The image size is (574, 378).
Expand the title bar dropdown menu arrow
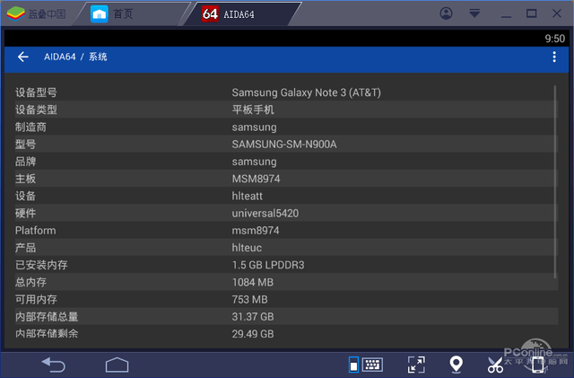click(x=474, y=13)
